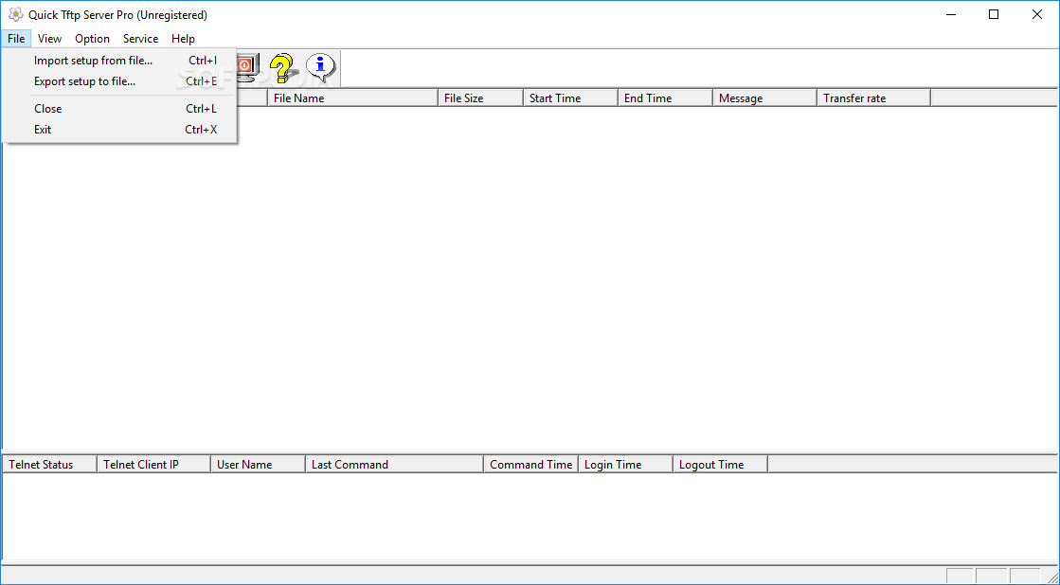Screen dimensions: 1060x585
Task: Click the Start Time column header
Action: pos(570,97)
